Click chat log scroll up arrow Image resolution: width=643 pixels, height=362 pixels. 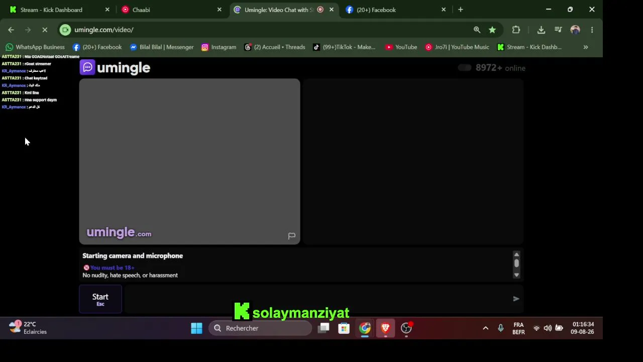(516, 254)
